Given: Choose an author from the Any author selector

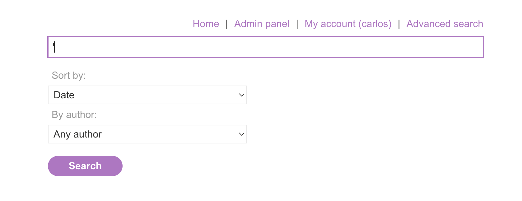Looking at the screenshot, I should tap(147, 134).
